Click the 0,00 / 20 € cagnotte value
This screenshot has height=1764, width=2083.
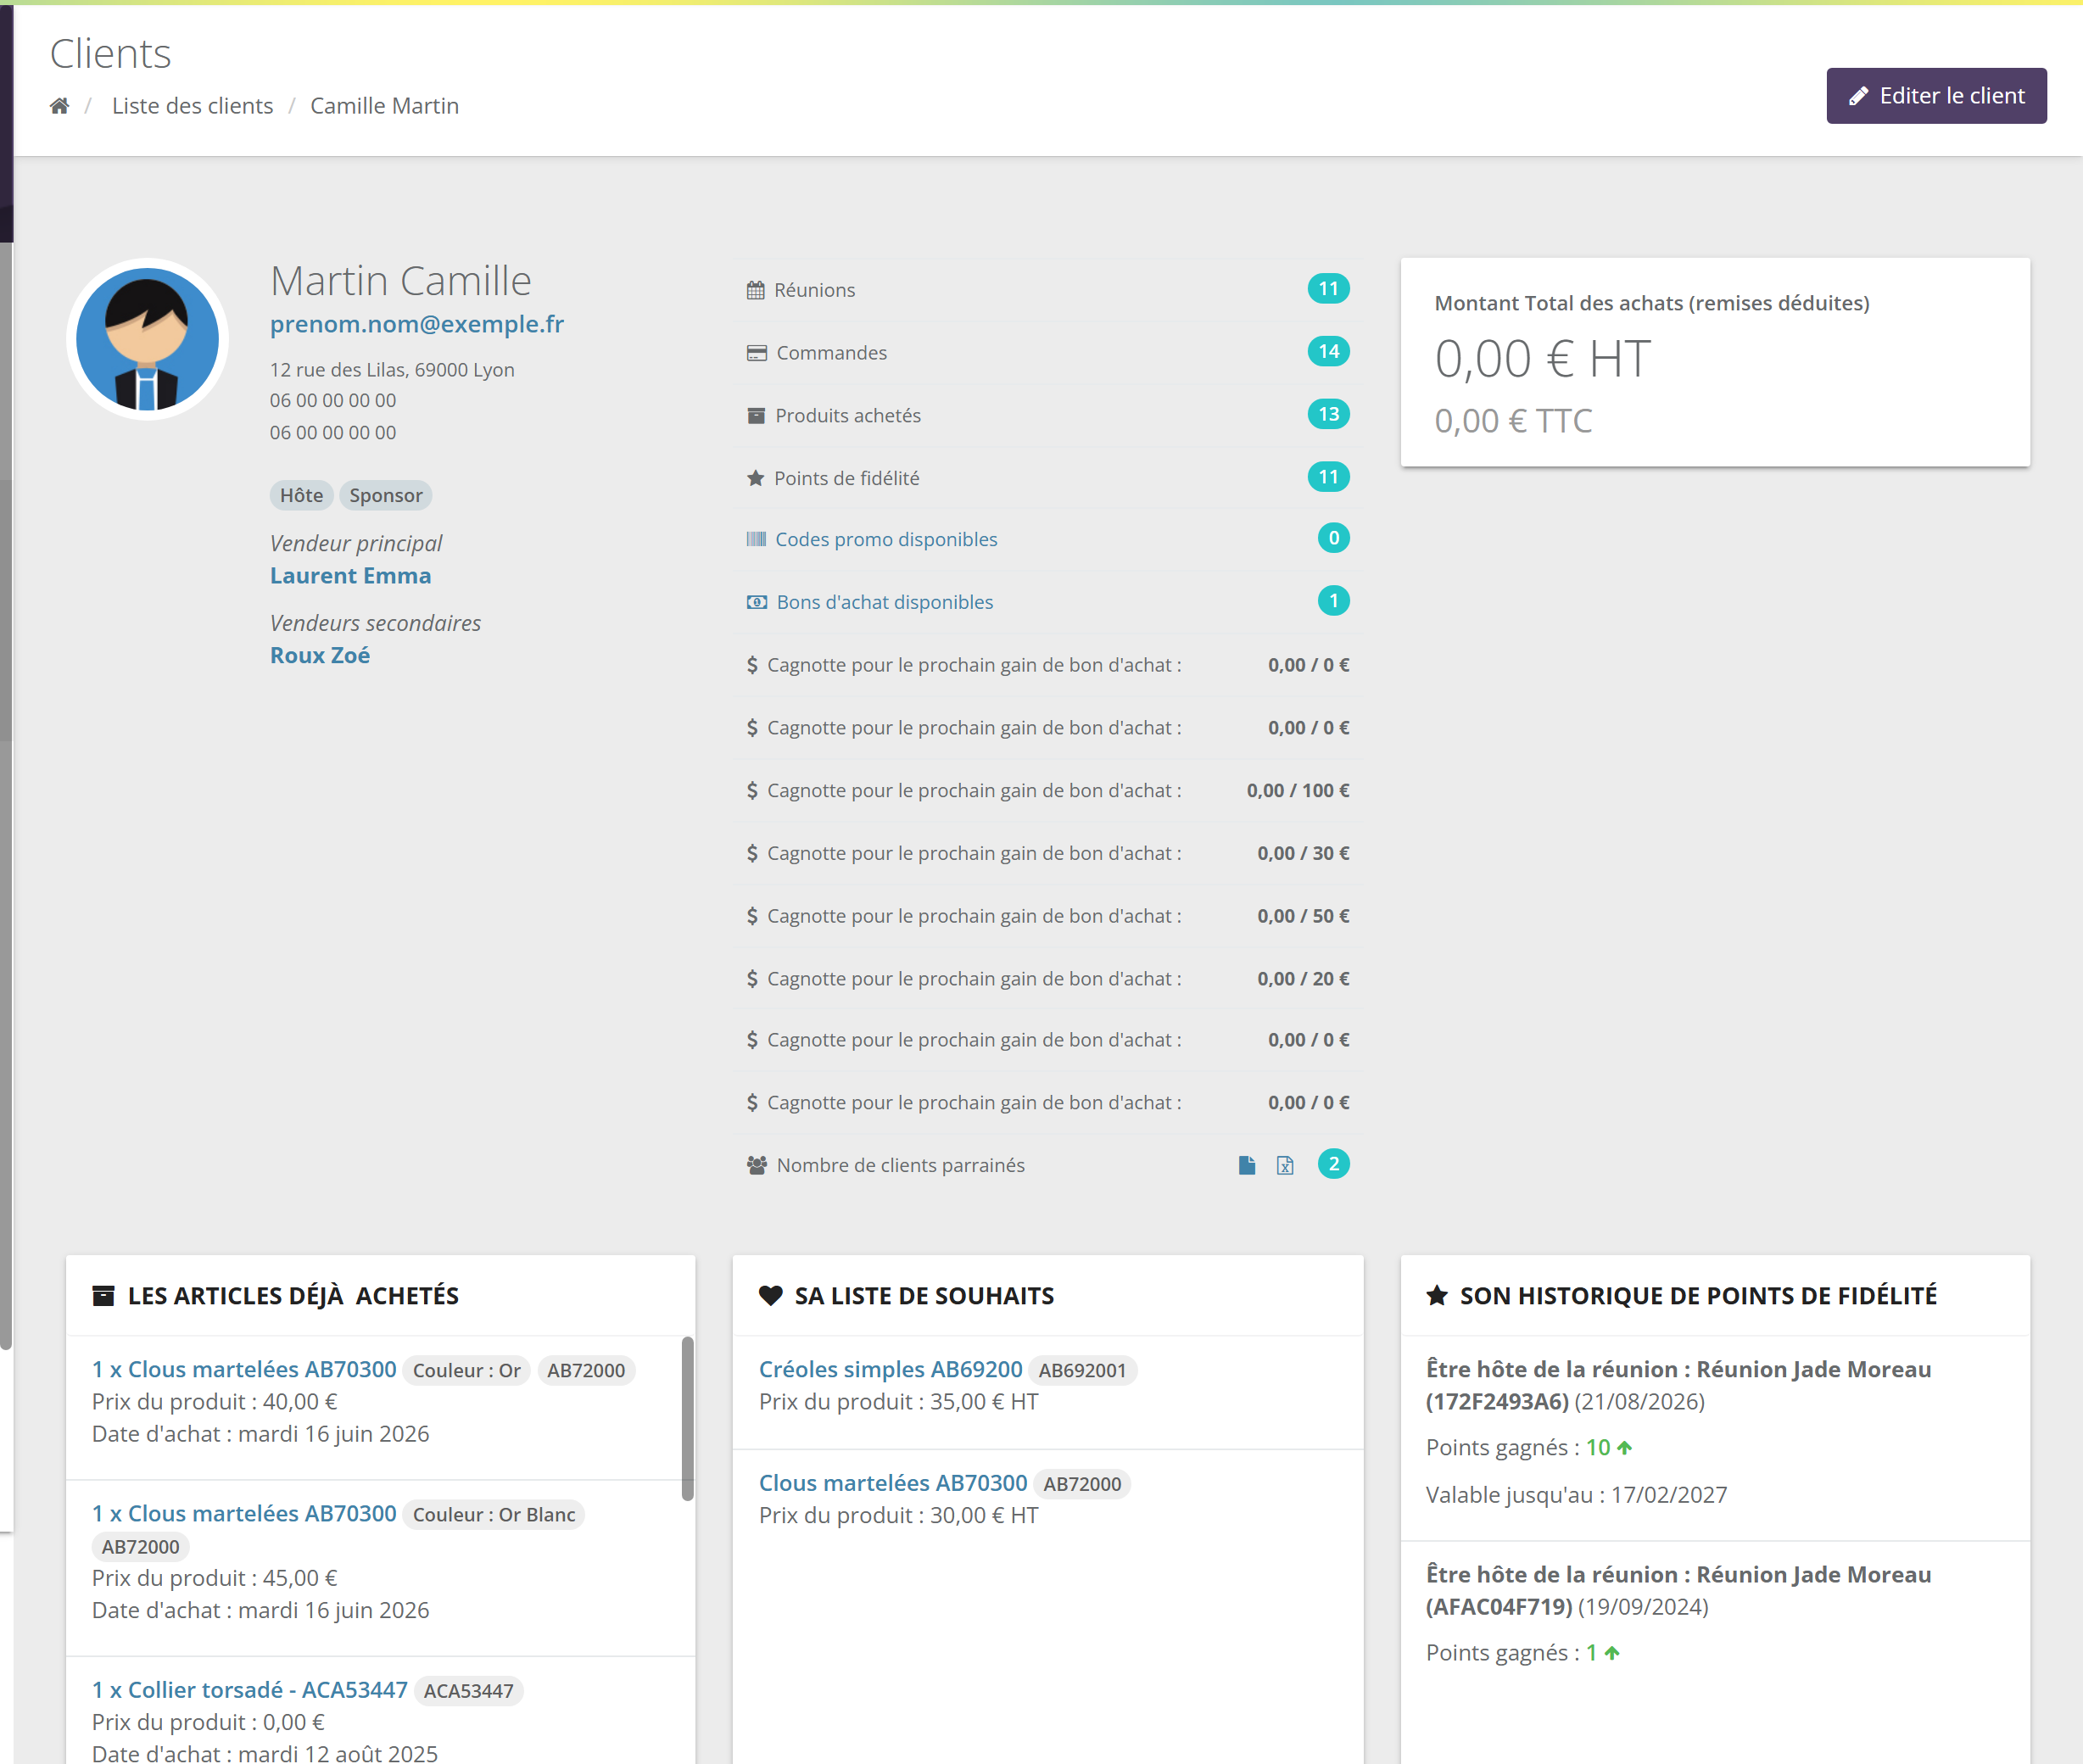tap(1303, 978)
